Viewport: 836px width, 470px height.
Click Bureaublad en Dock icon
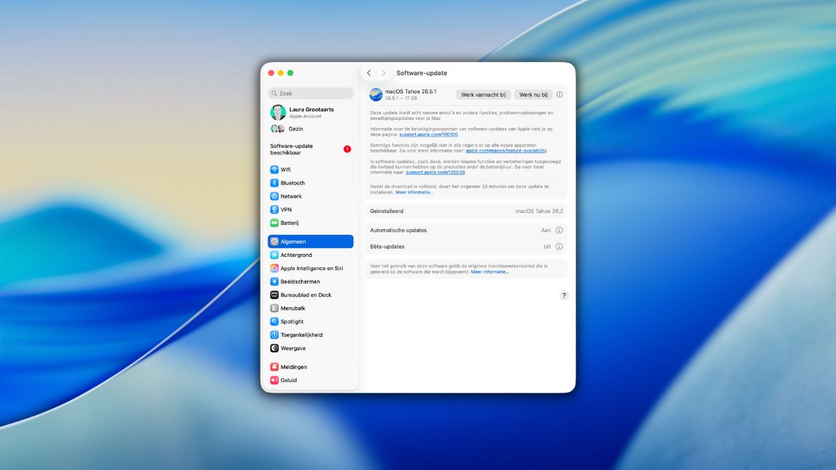[x=274, y=295]
